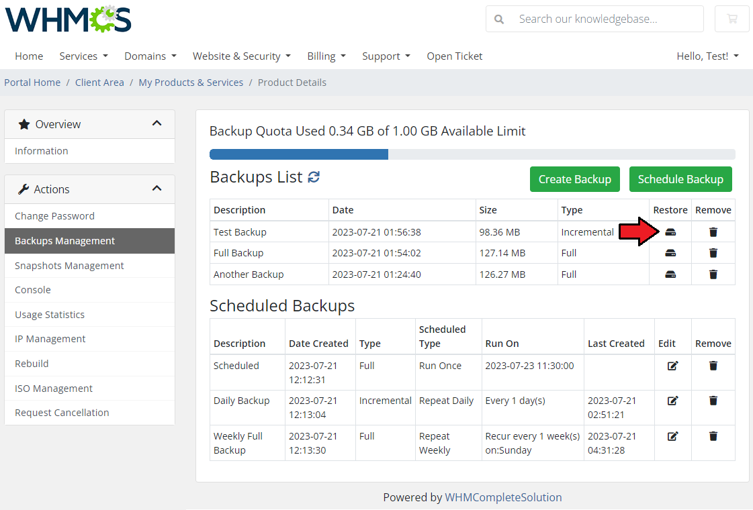
Task: Select Backups Management in sidebar
Action: [89, 241]
